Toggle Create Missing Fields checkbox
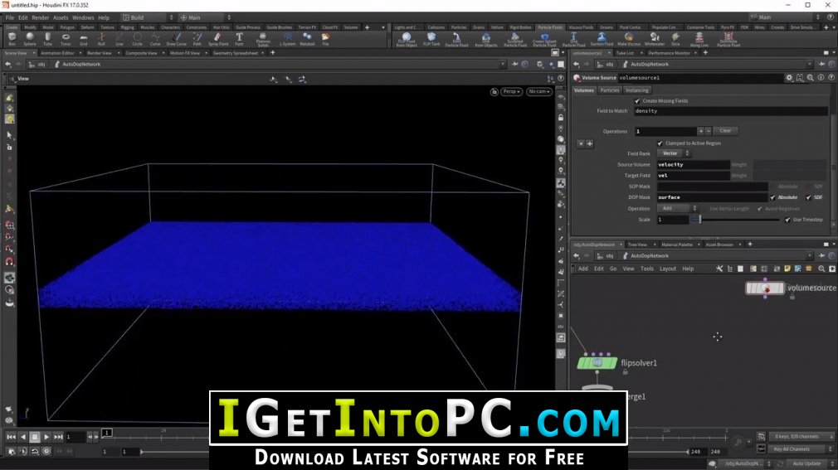The width and height of the screenshot is (838, 470). coord(637,101)
